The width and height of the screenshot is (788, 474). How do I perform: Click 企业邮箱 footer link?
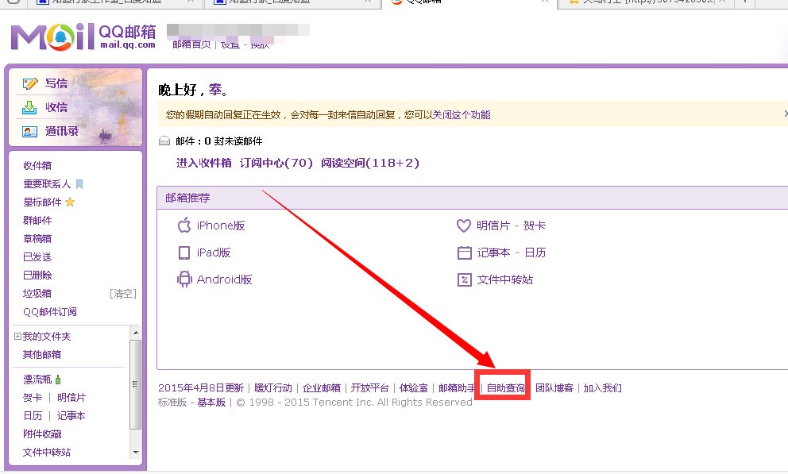(x=322, y=388)
